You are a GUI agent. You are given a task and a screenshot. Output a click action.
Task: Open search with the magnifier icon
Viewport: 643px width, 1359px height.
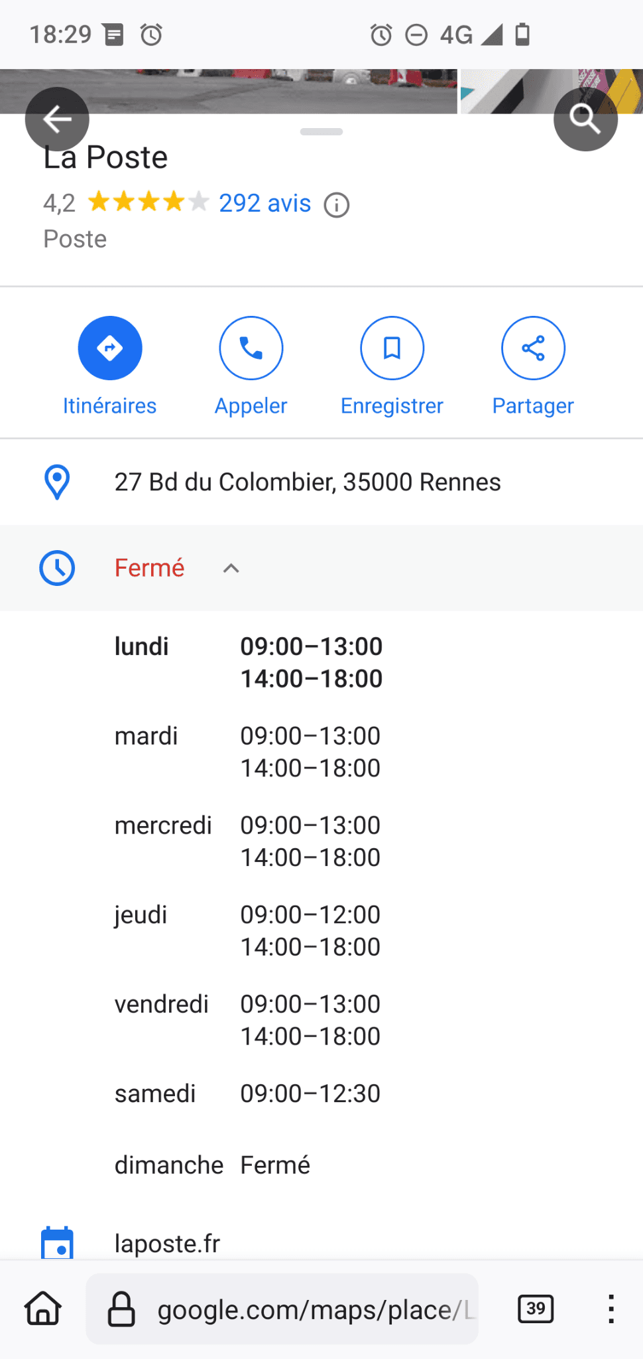585,119
